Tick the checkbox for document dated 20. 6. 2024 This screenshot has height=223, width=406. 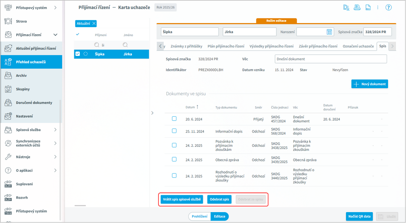pos(174,119)
